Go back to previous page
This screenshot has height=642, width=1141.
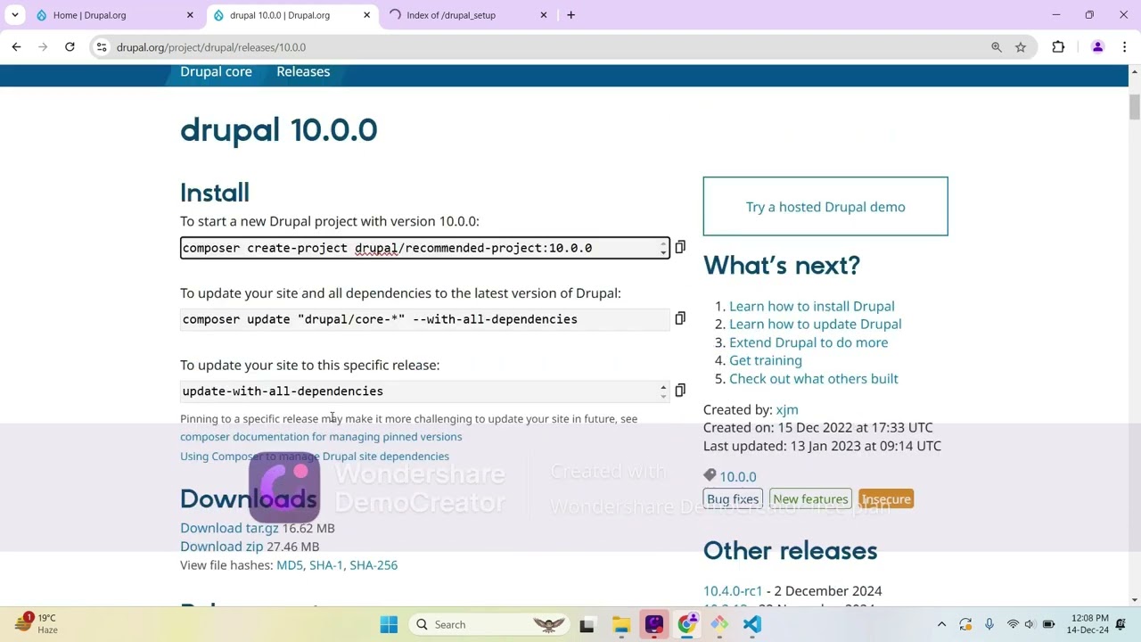click(x=16, y=47)
